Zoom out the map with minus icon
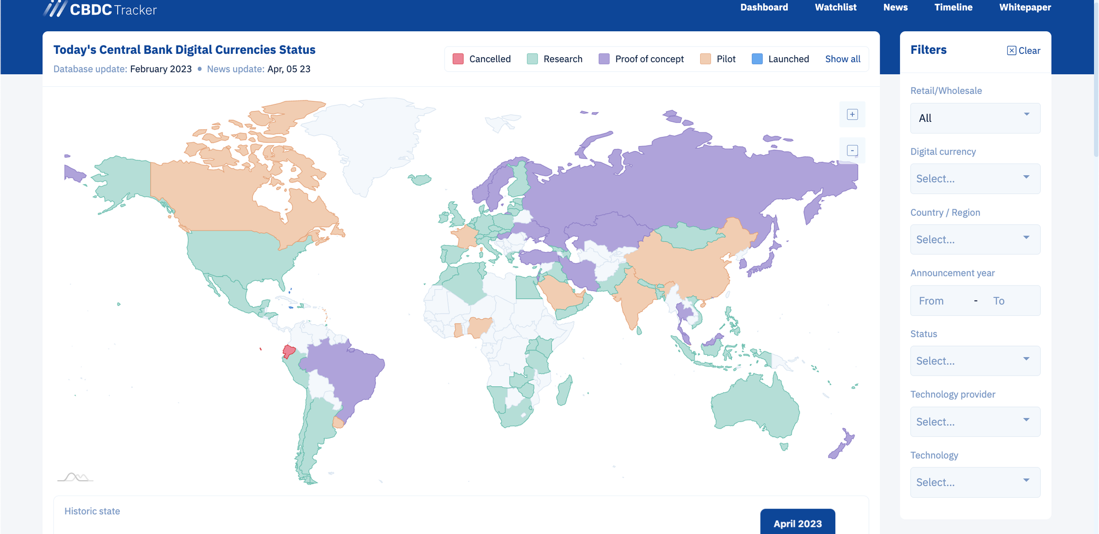This screenshot has height=534, width=1099. pyautogui.click(x=852, y=151)
